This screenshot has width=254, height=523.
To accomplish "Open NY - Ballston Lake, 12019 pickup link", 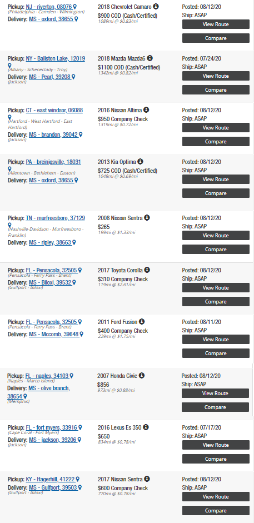I will pyautogui.click(x=56, y=59).
